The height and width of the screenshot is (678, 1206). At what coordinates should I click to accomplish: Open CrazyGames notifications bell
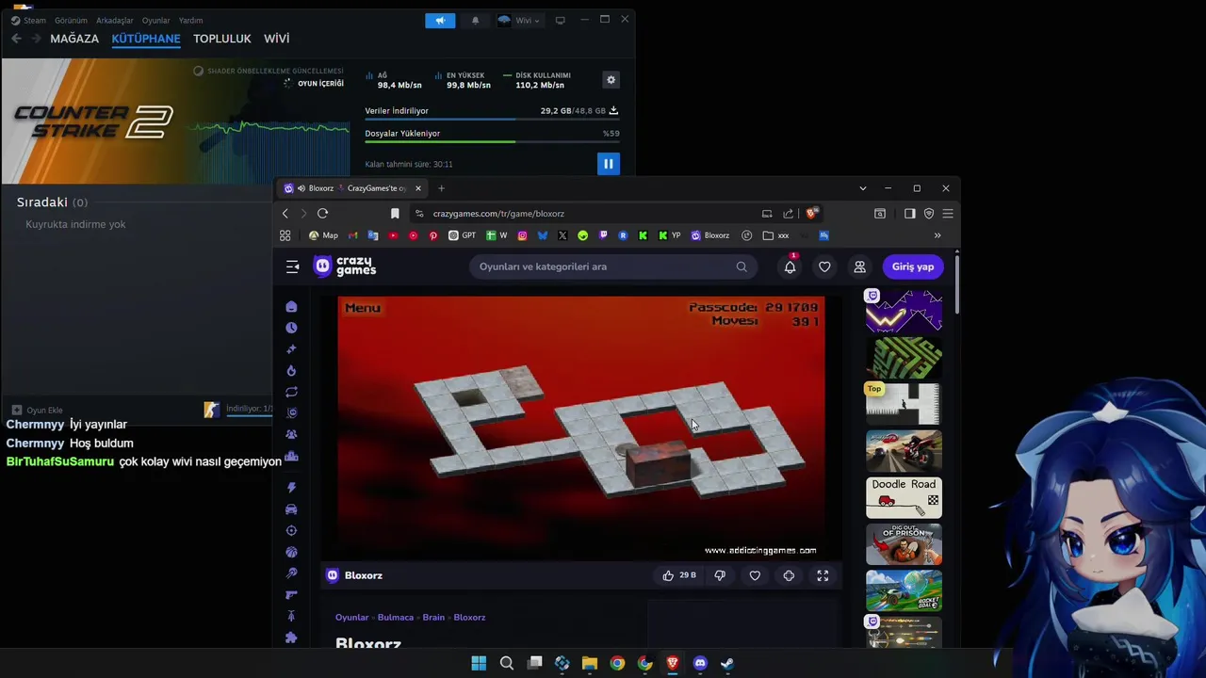pos(790,266)
